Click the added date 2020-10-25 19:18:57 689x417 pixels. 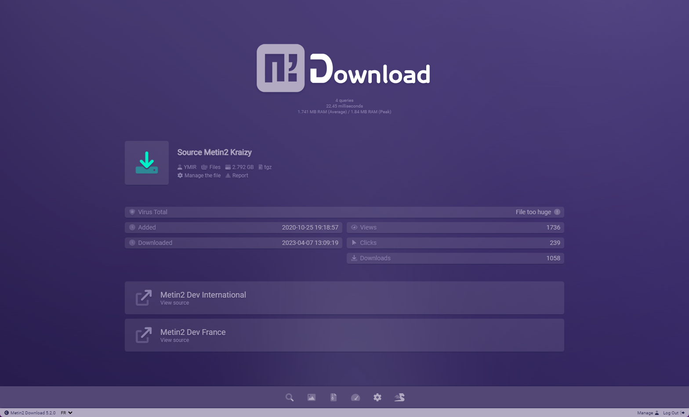pos(310,227)
